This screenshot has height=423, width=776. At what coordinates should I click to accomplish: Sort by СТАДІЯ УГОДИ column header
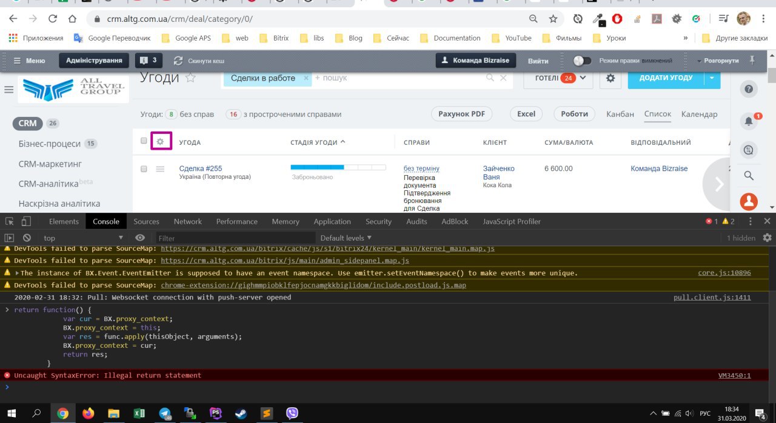coord(318,142)
